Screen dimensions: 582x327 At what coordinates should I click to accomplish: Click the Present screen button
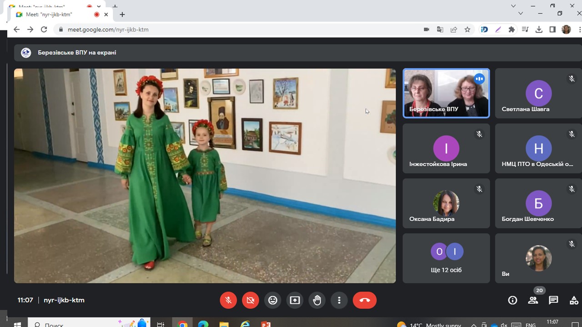pos(295,300)
